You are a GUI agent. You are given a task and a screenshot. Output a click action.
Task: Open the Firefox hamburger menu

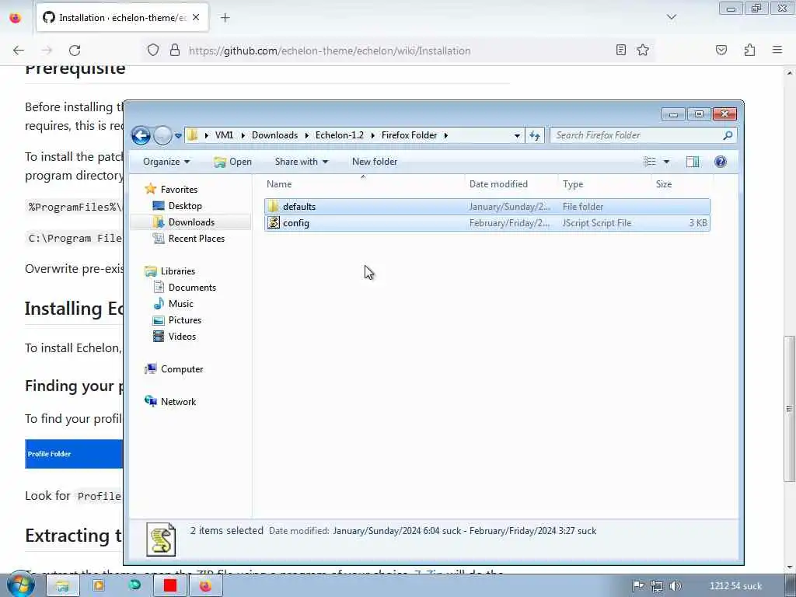point(777,50)
